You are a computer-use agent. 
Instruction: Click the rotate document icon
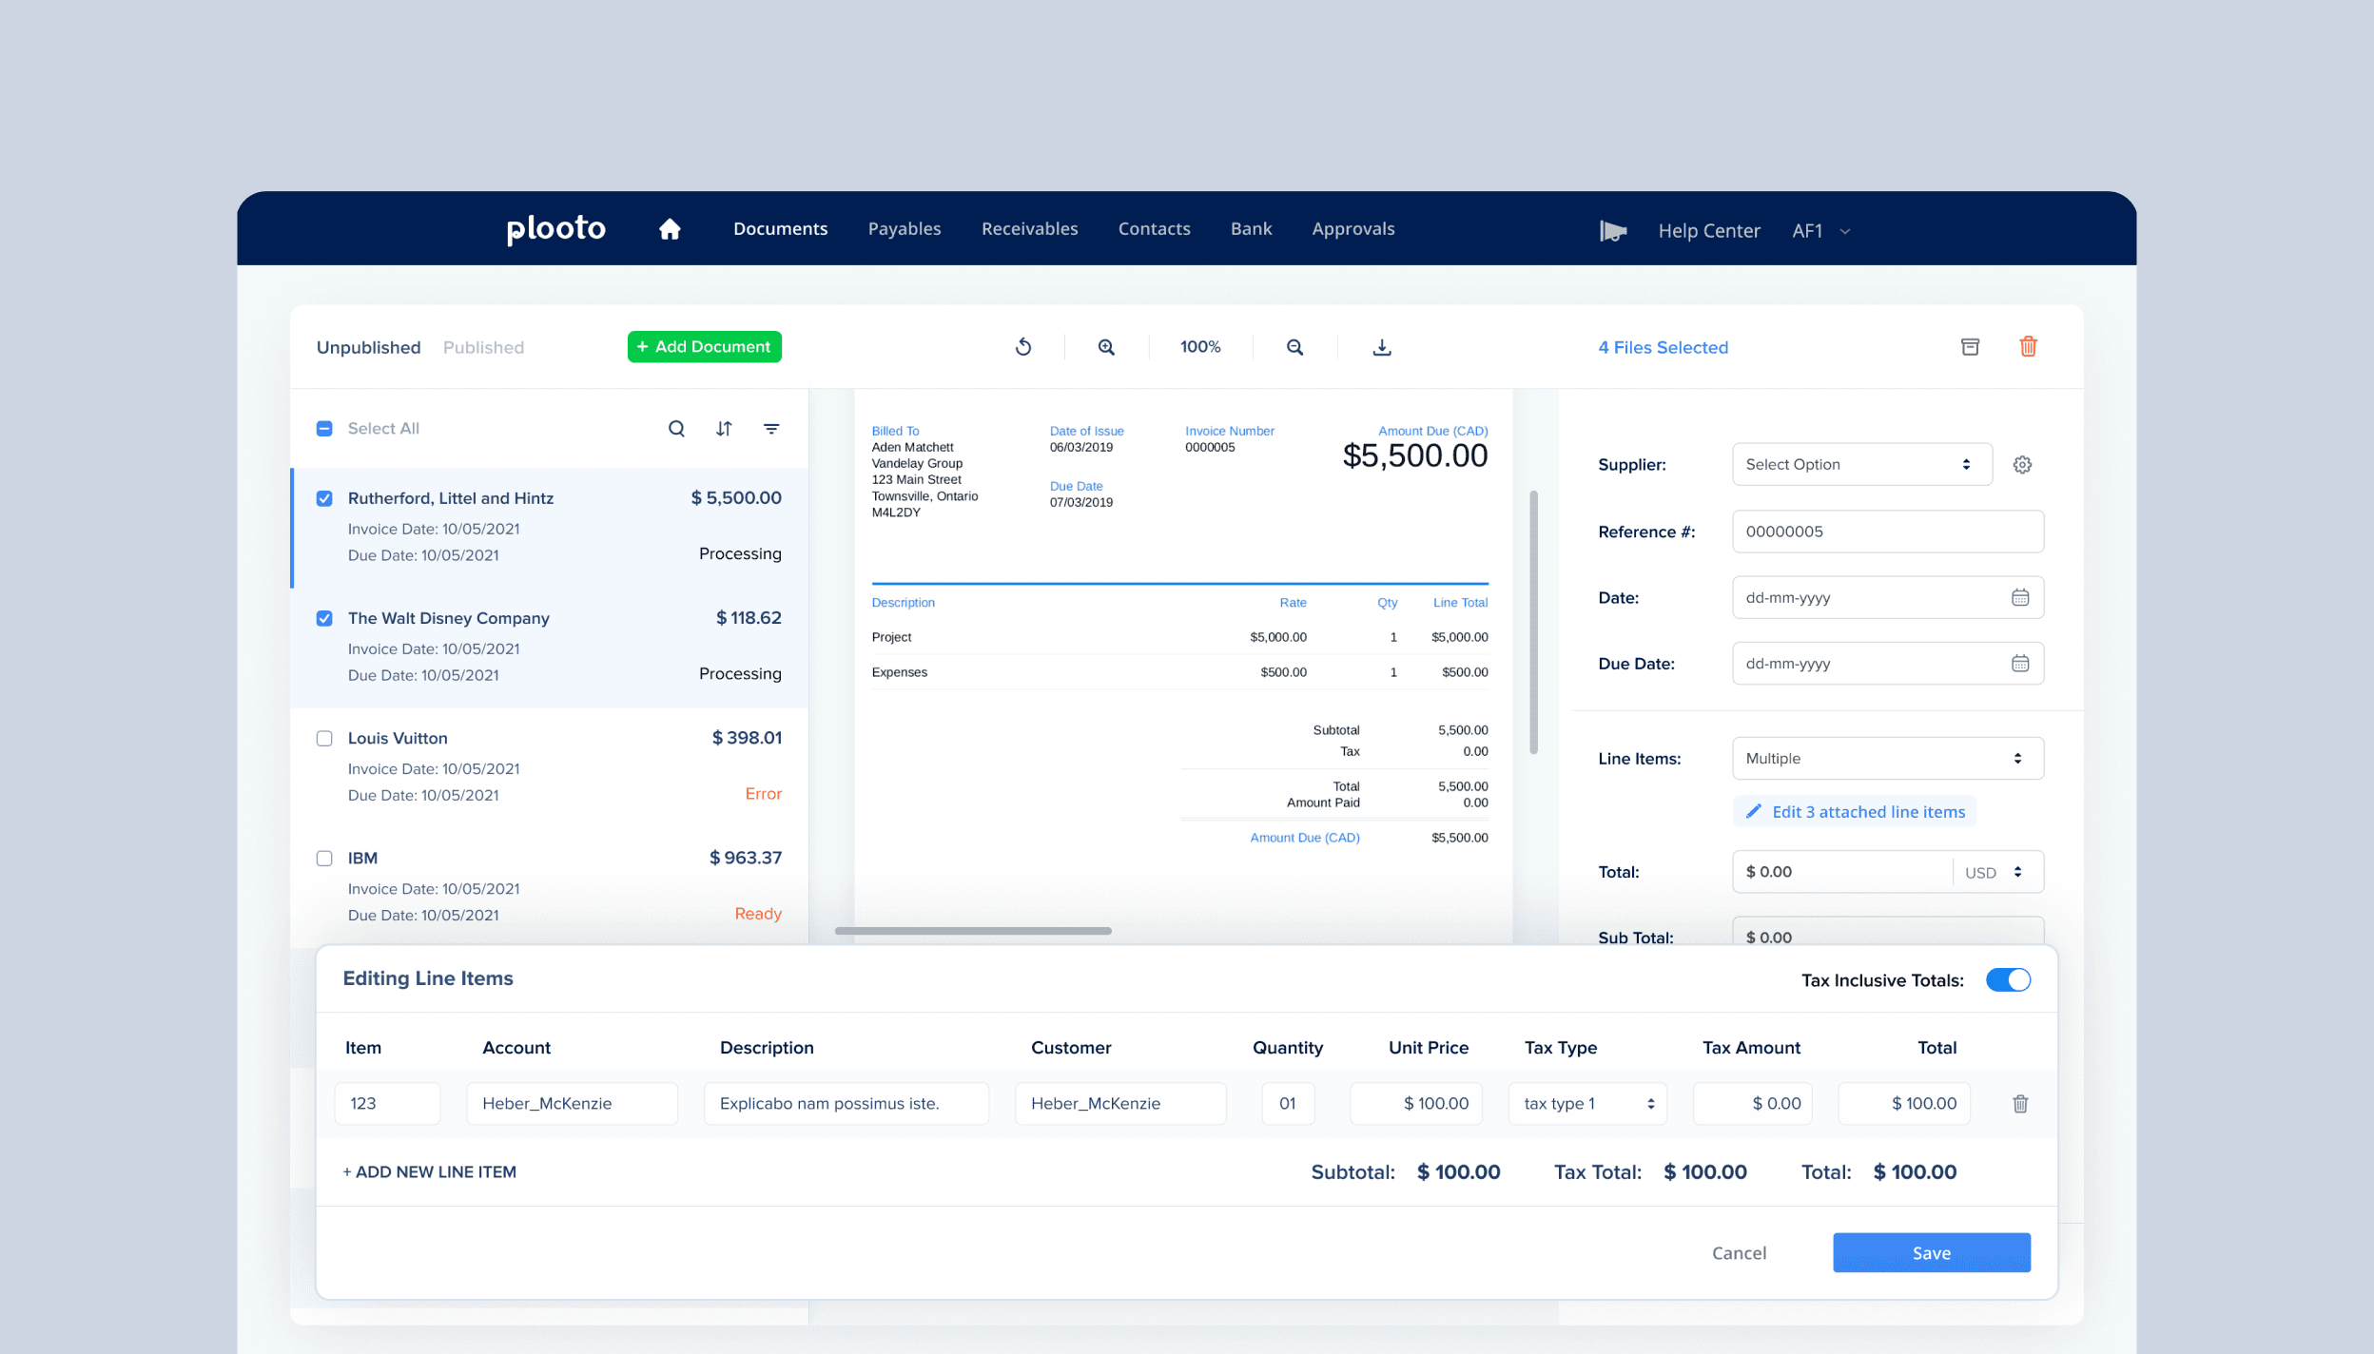[x=1023, y=347]
